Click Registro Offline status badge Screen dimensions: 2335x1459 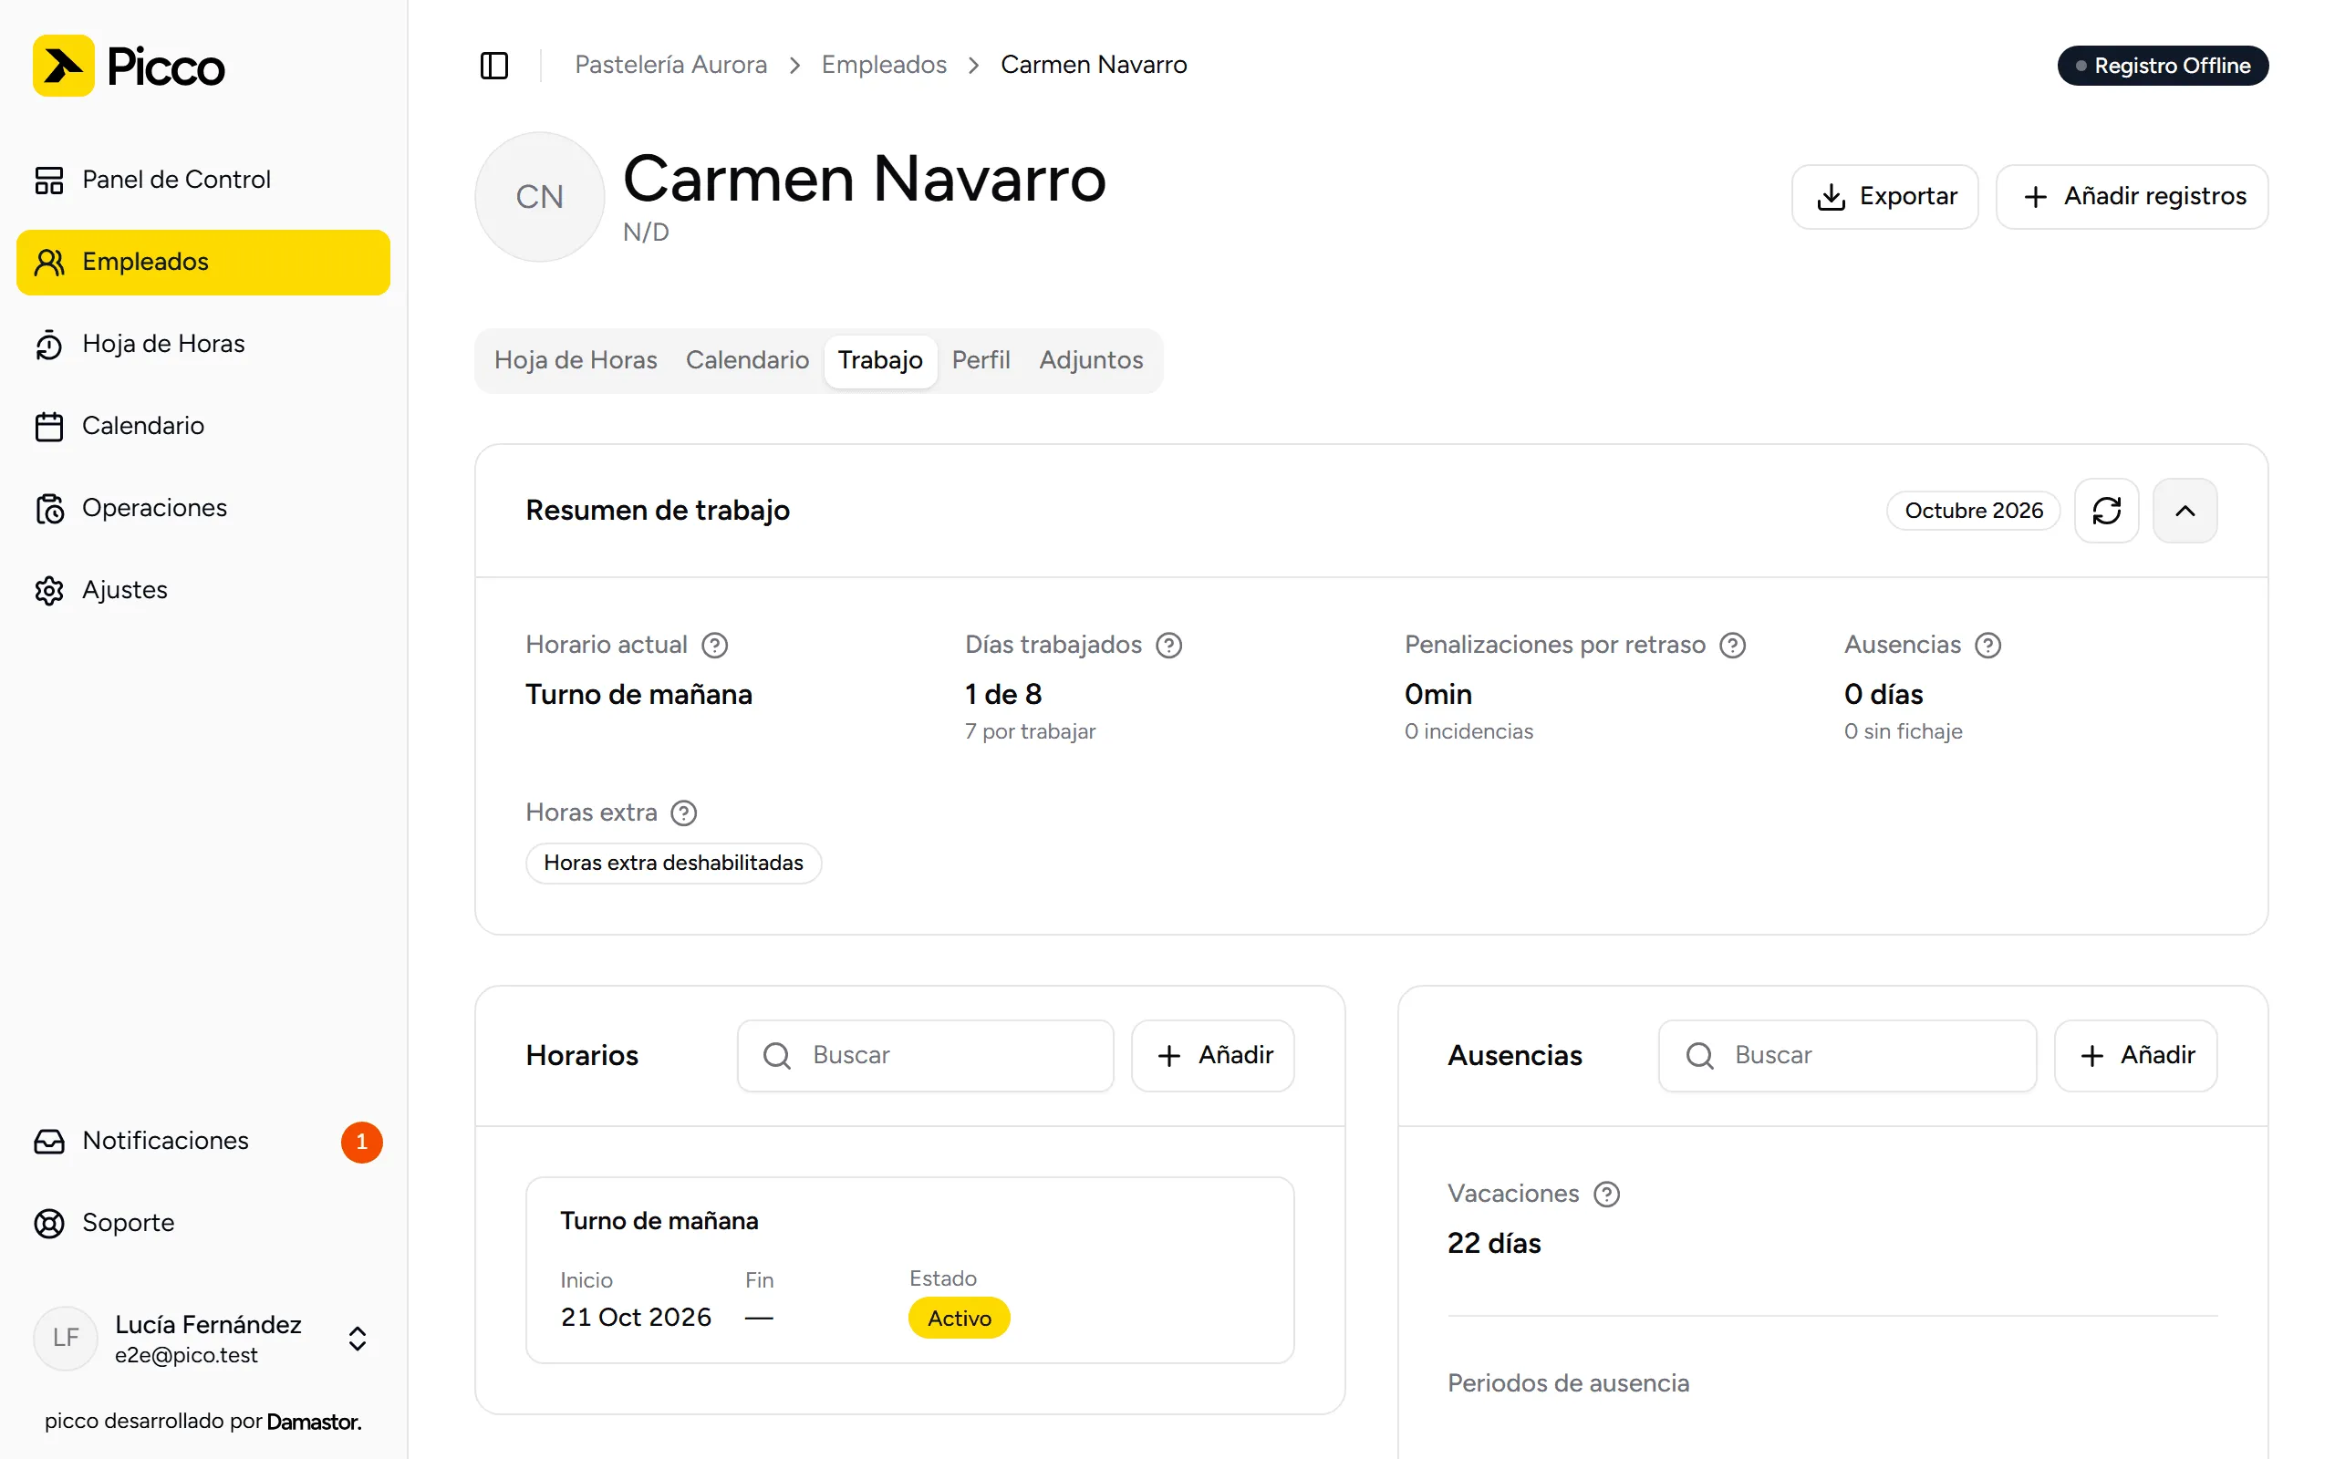click(2163, 66)
